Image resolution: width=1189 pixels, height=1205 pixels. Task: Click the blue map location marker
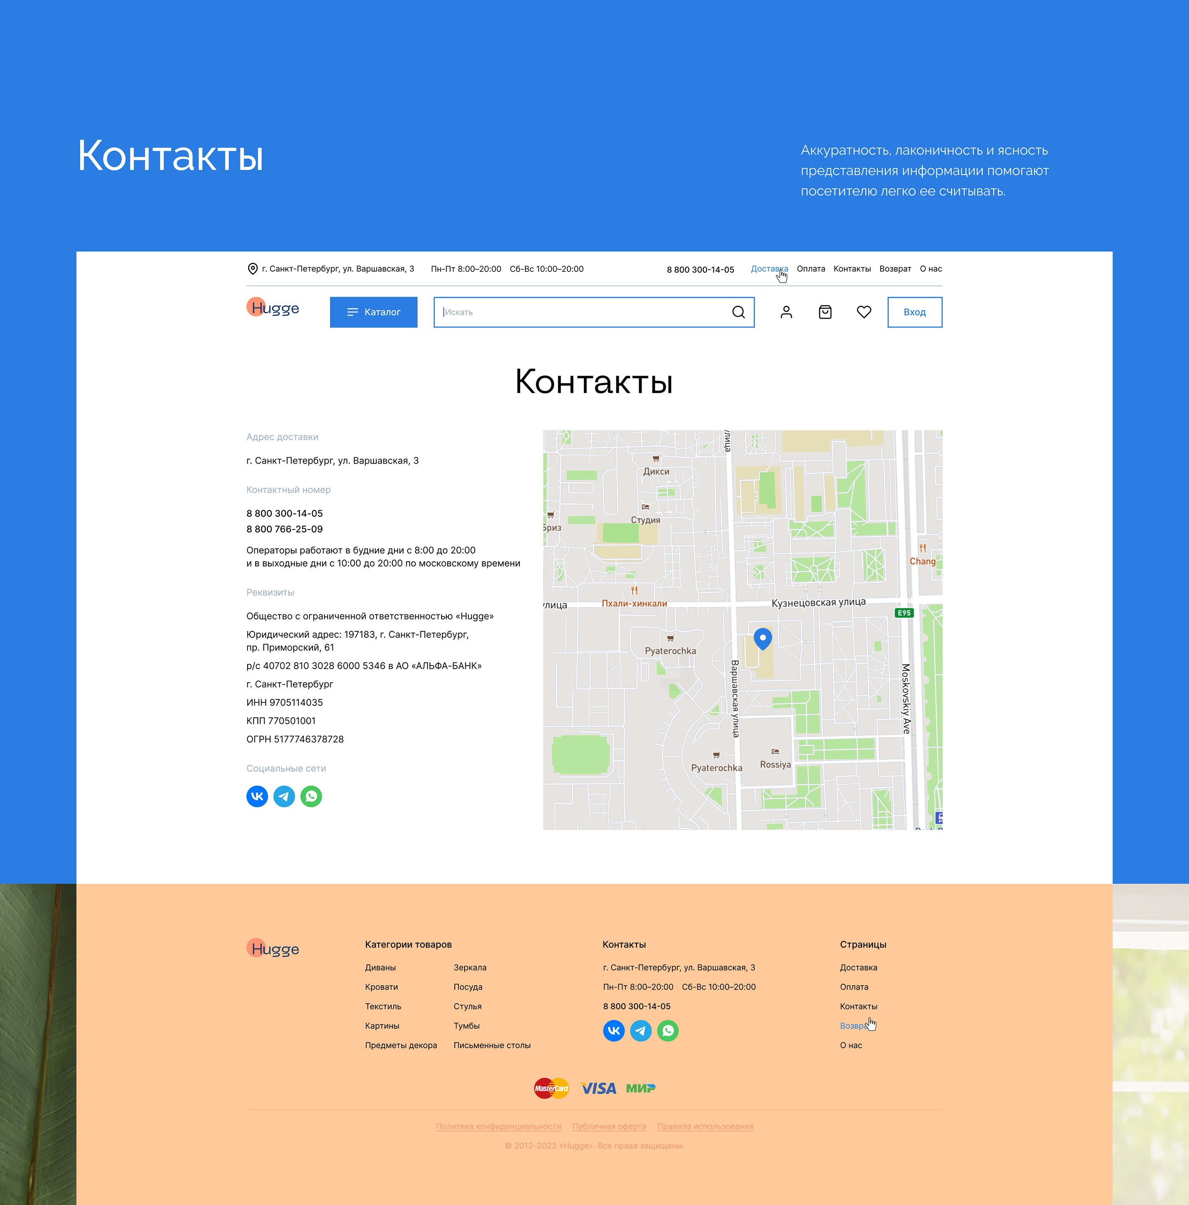tap(763, 638)
